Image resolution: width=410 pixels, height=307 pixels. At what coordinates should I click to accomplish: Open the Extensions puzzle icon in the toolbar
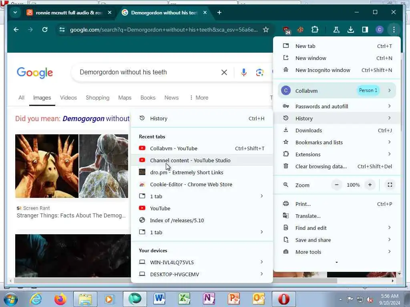click(x=315, y=30)
